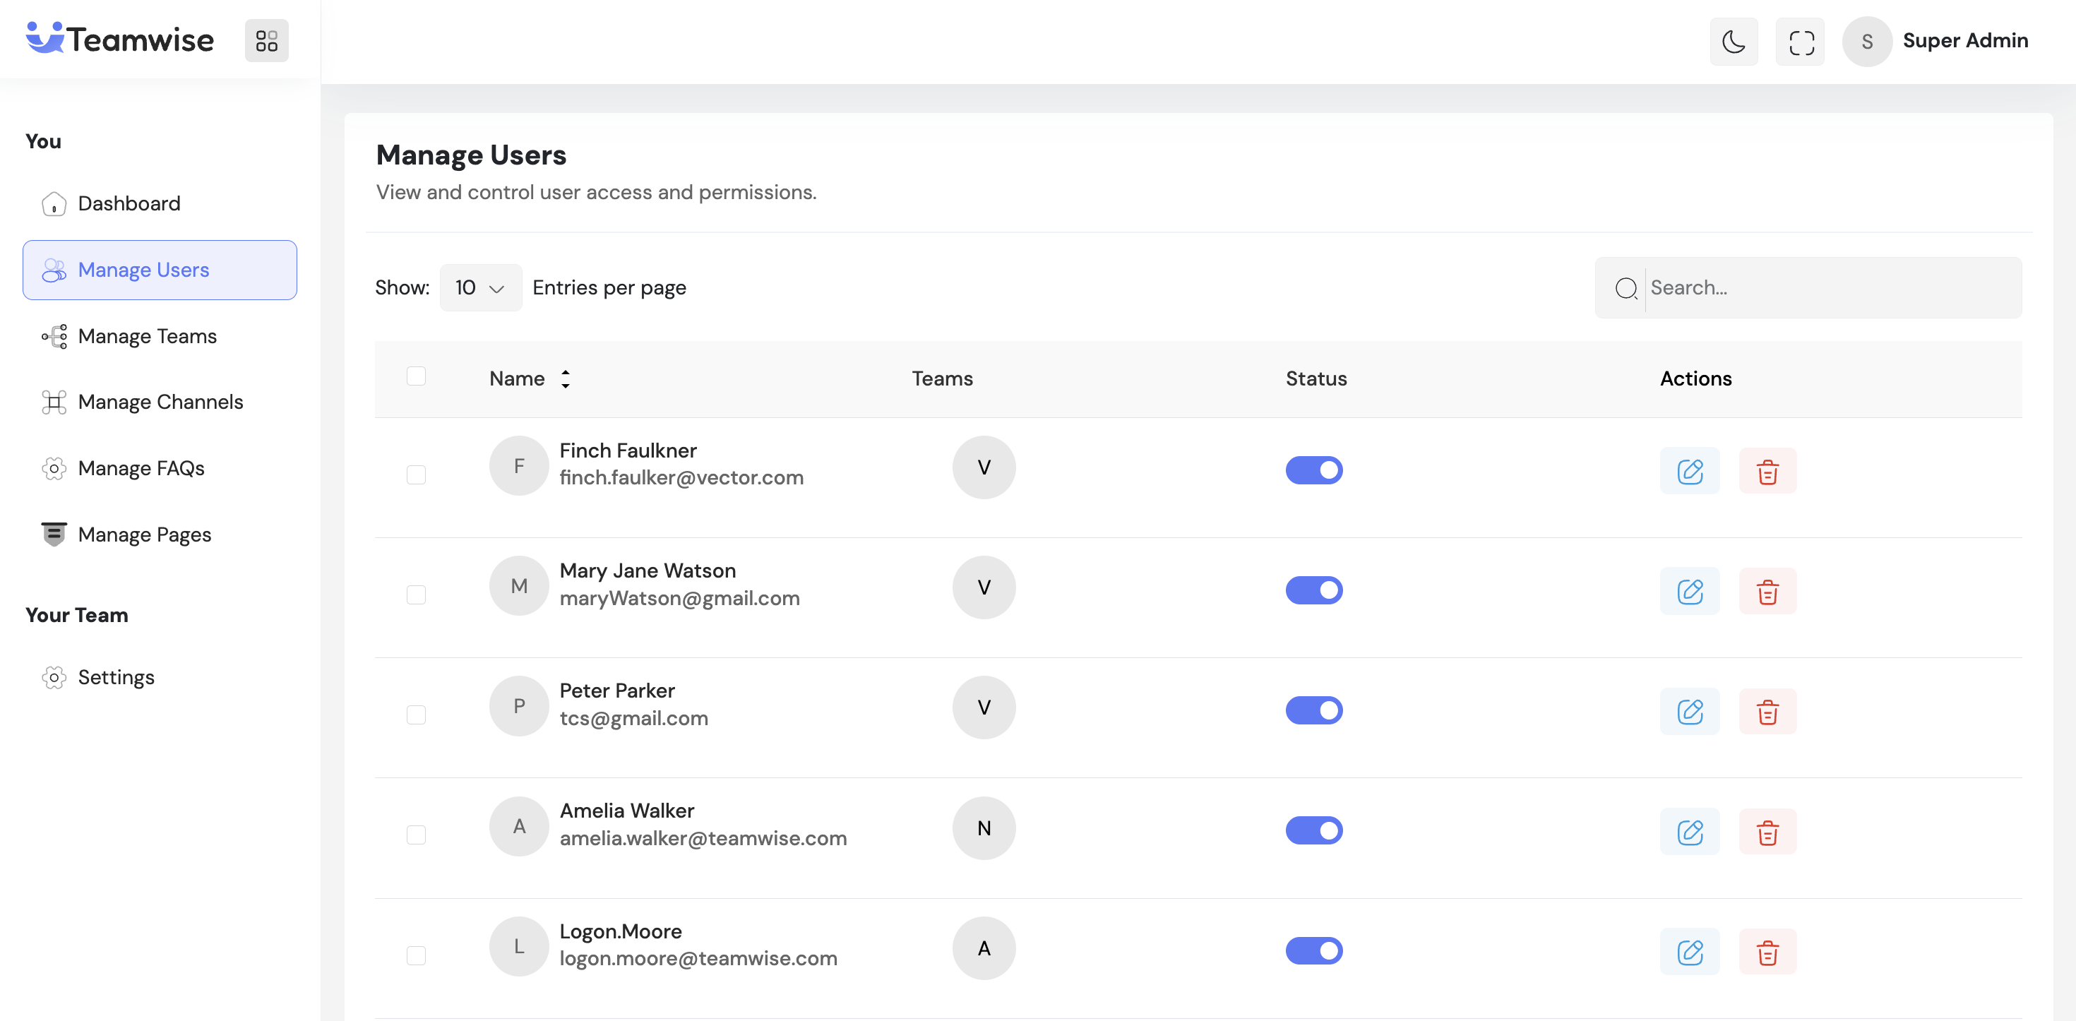Disable Finch Faulkner's status toggle
The width and height of the screenshot is (2076, 1021).
coord(1313,470)
